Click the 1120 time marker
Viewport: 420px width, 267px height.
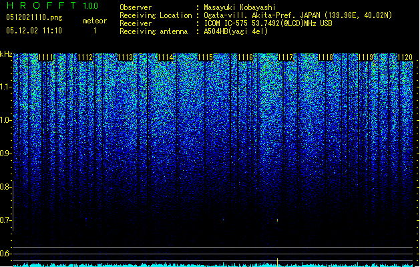tap(405, 57)
